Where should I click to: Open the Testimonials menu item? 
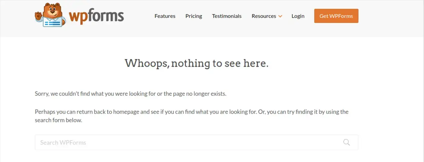pos(227,16)
